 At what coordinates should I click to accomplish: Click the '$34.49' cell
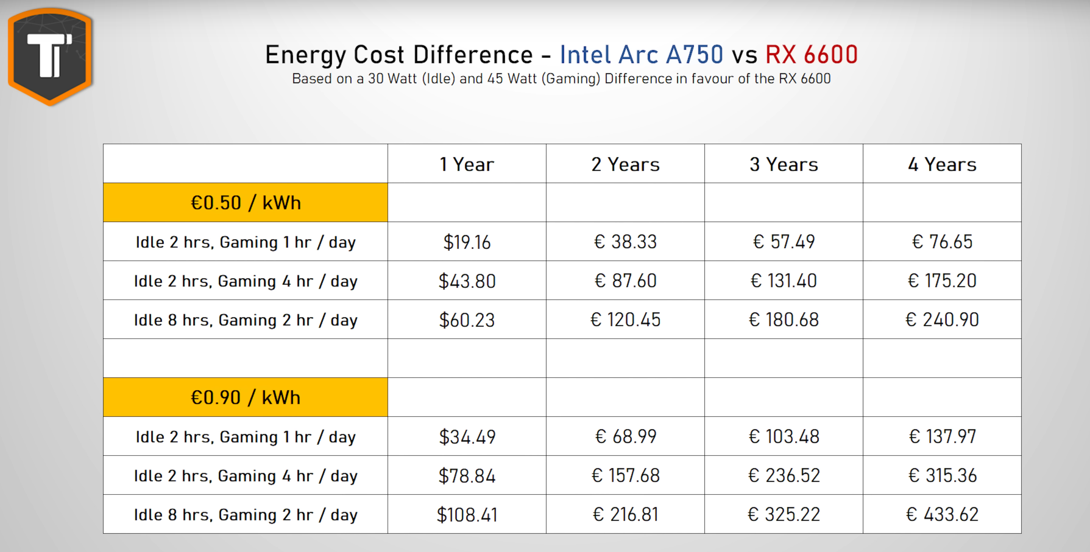click(467, 436)
